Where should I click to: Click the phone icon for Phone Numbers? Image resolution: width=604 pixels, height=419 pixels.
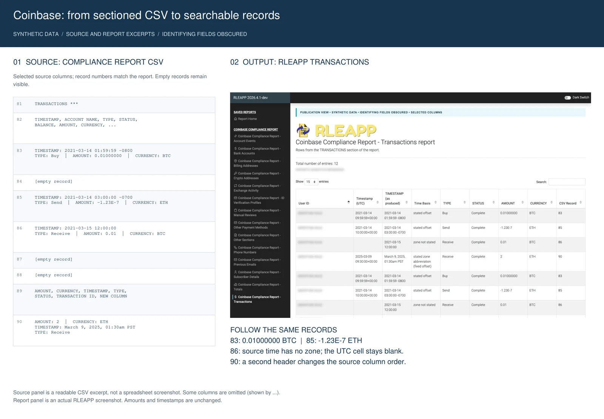[236, 248]
